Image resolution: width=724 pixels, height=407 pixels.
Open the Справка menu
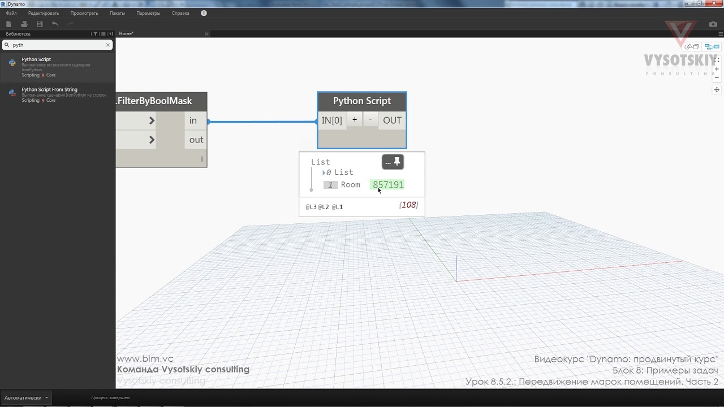click(x=180, y=13)
